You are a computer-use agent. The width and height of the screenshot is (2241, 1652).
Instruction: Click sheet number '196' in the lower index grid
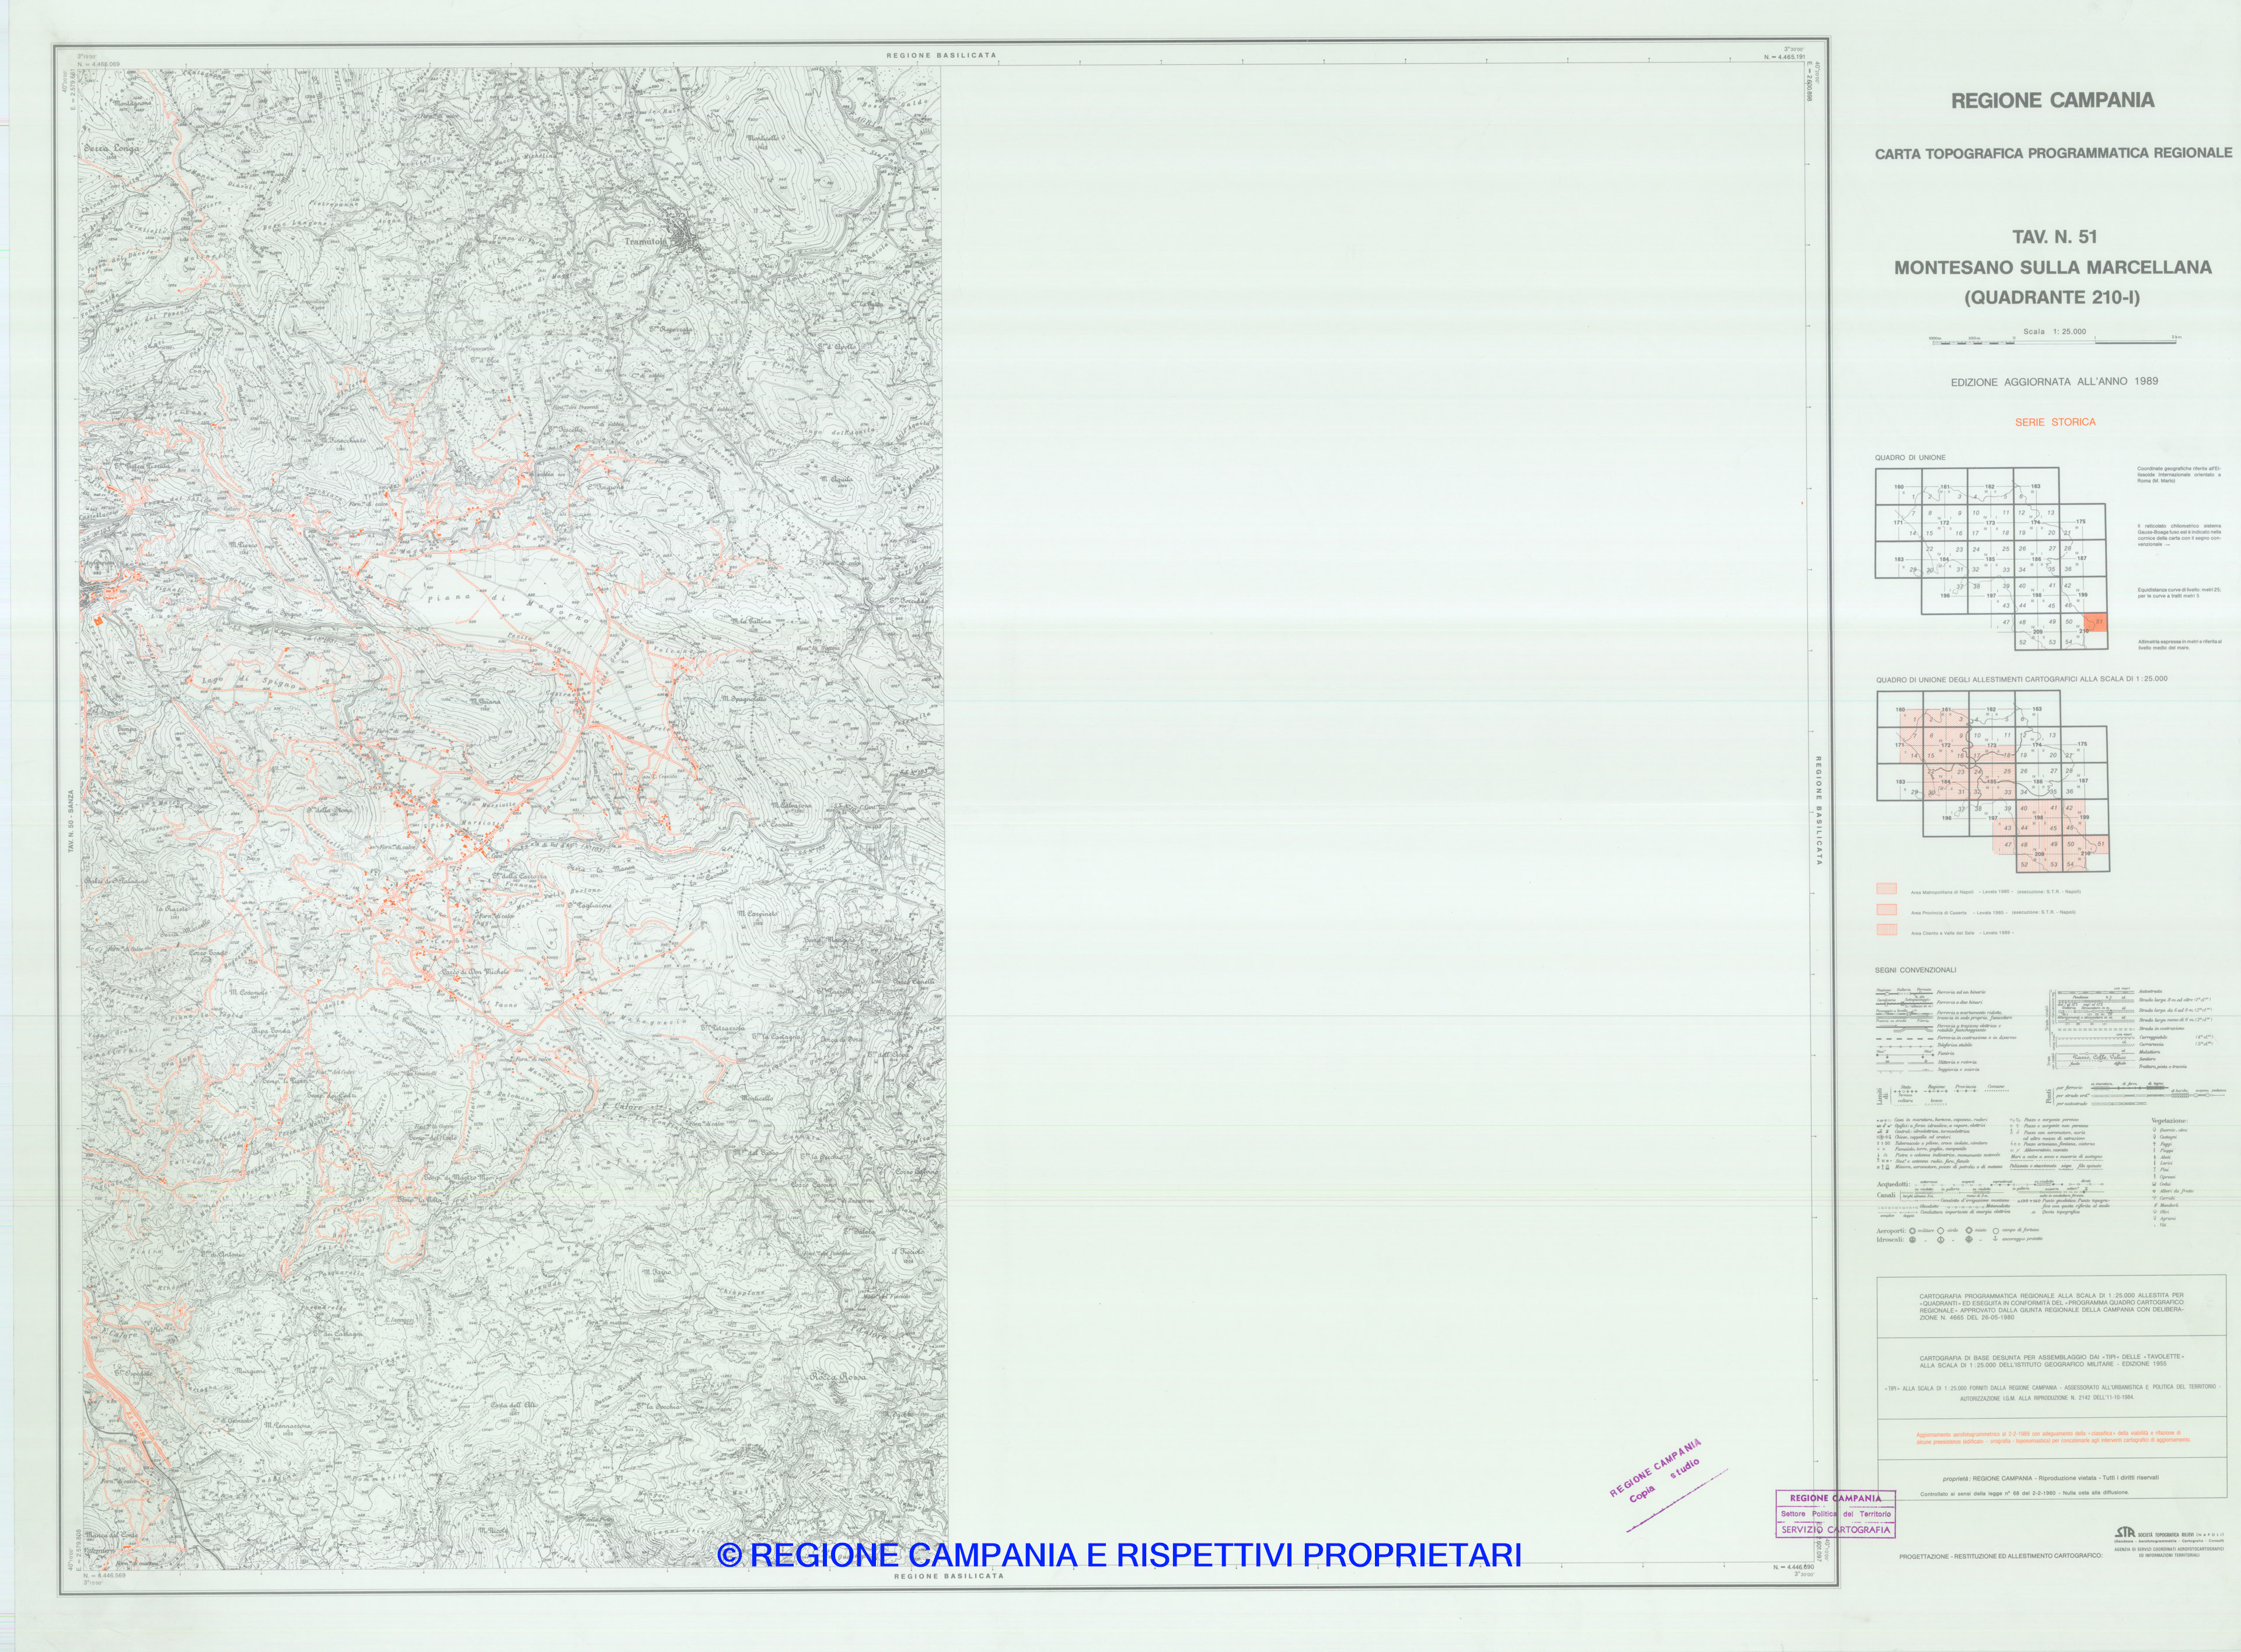1946,818
